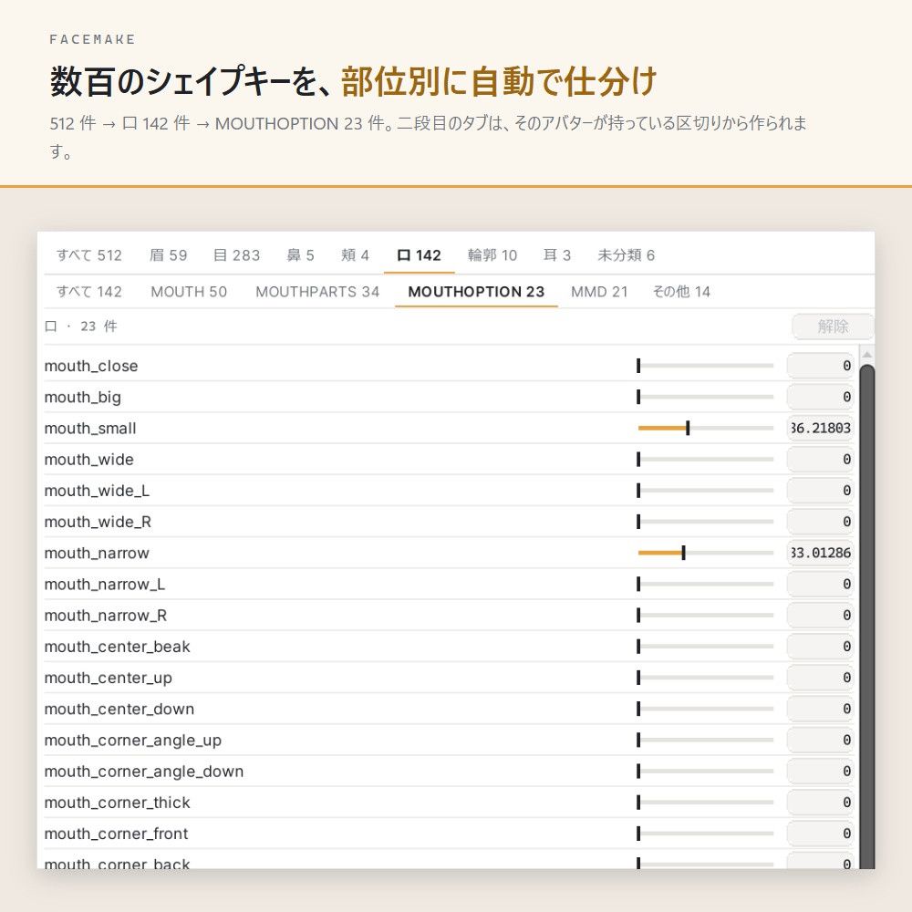Open the 頬 4 category tab
The width and height of the screenshot is (912, 912).
(355, 255)
